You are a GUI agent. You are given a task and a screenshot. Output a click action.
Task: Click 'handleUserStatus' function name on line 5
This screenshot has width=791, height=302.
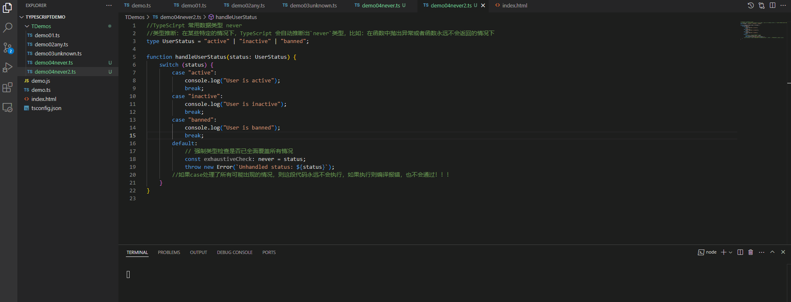(x=200, y=57)
